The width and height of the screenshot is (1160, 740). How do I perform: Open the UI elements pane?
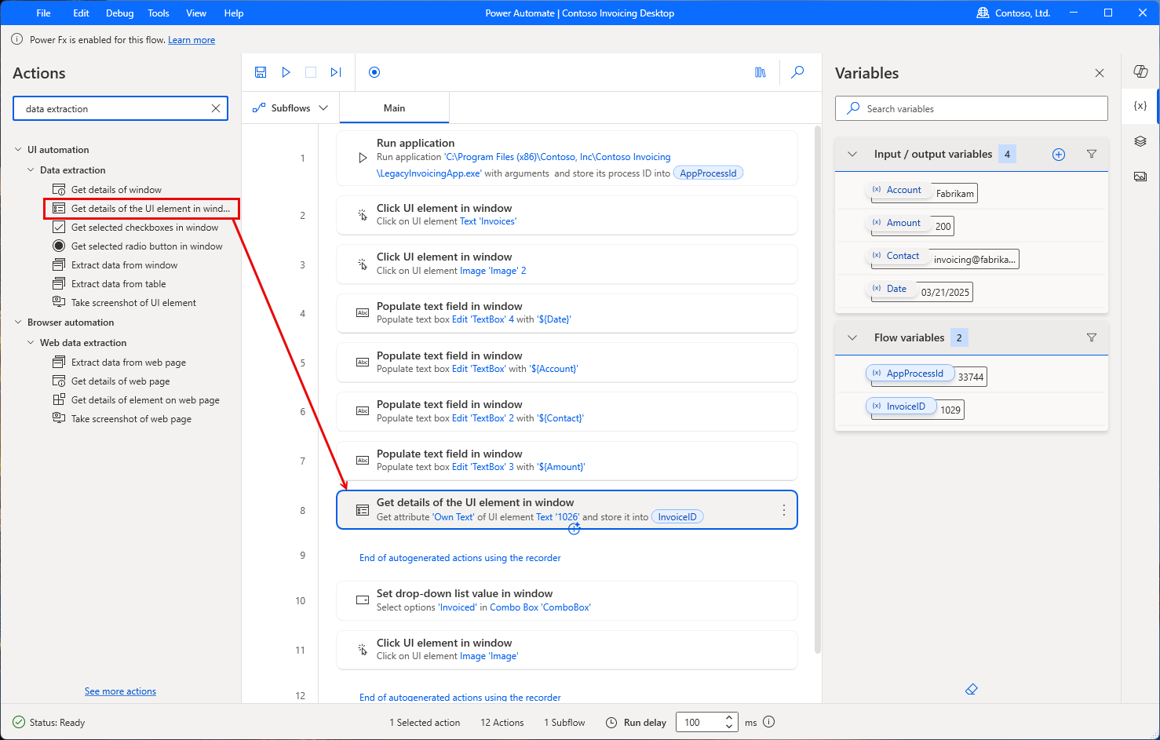1140,141
